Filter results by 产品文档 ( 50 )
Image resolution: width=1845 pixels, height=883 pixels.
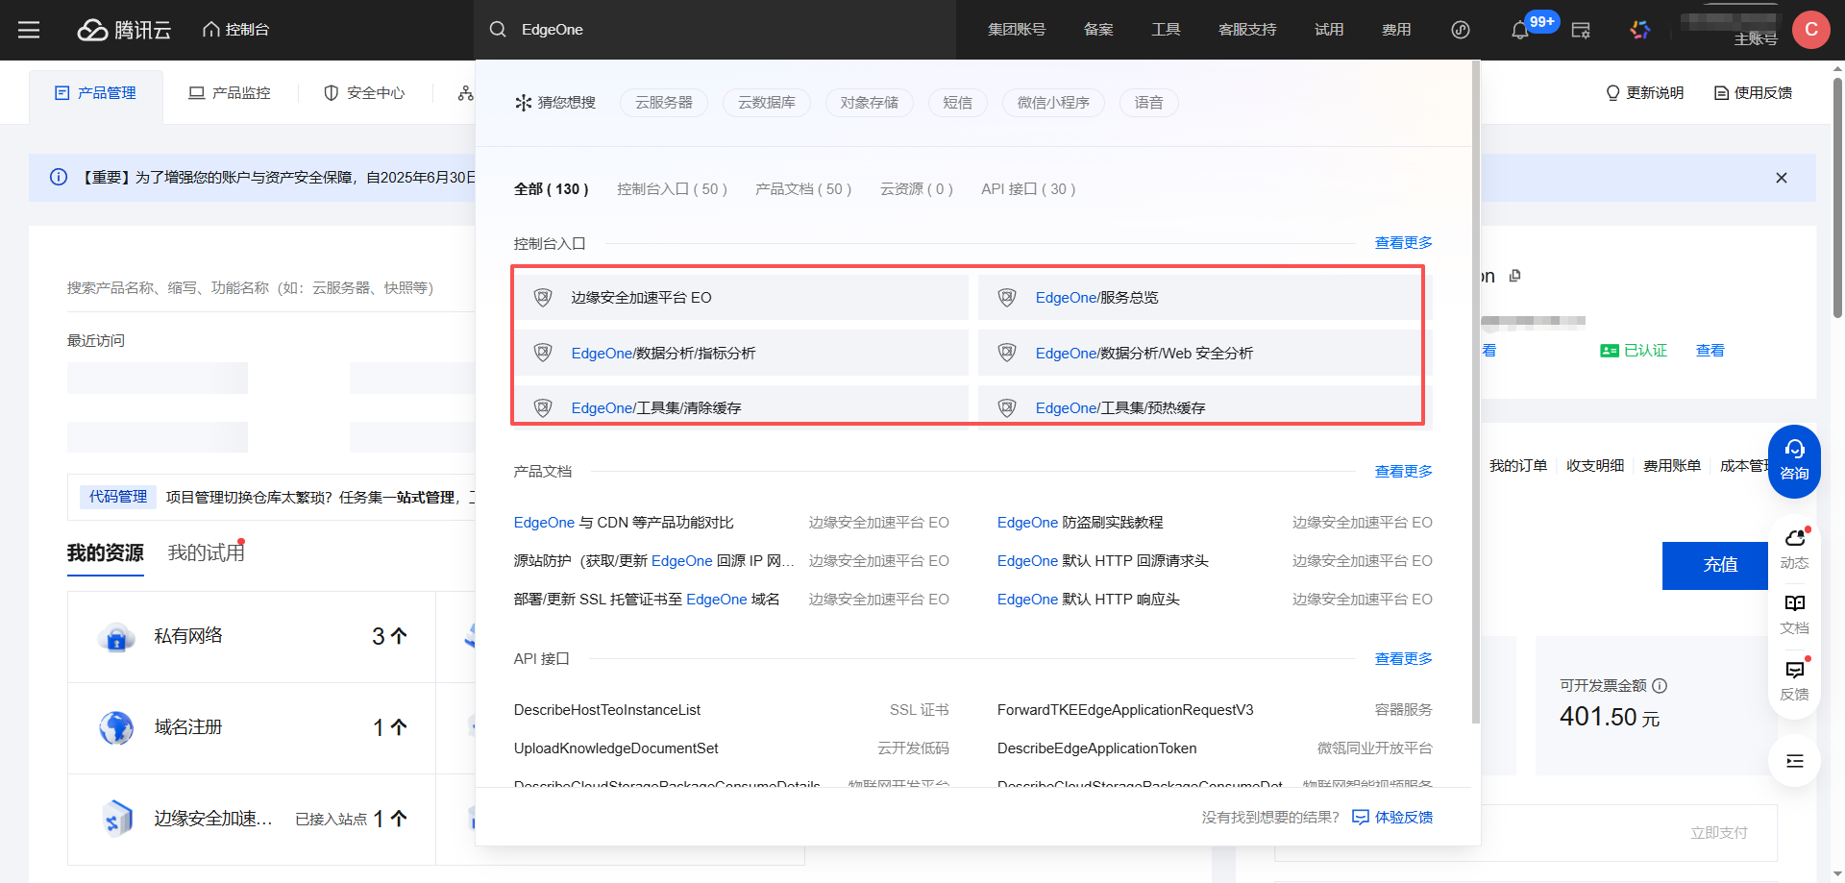803,189
